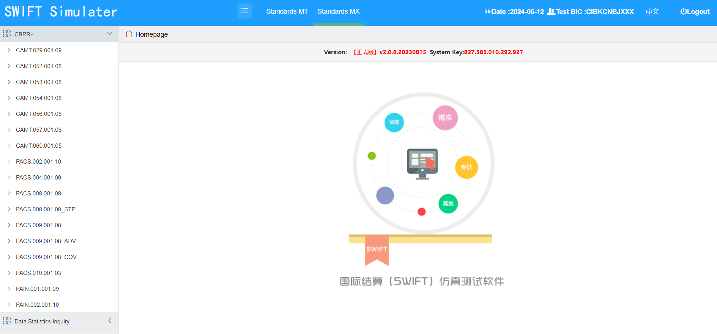The image size is (717, 334).
Task: Select the Homepage tab label
Action: point(151,34)
